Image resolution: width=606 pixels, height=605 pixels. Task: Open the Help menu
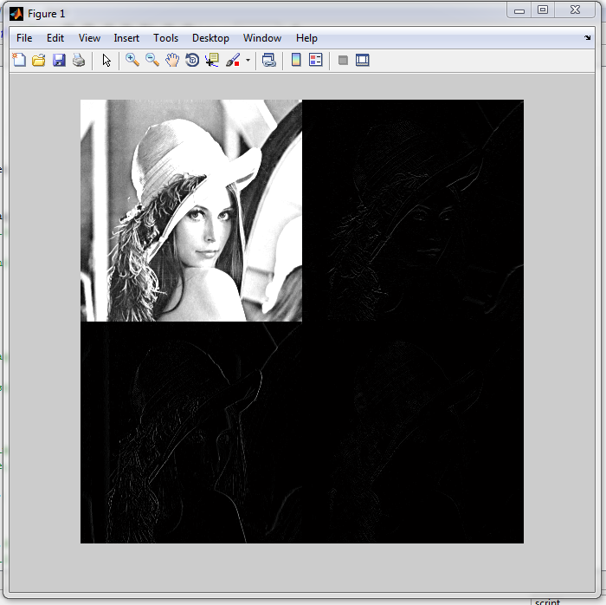pyautogui.click(x=306, y=38)
